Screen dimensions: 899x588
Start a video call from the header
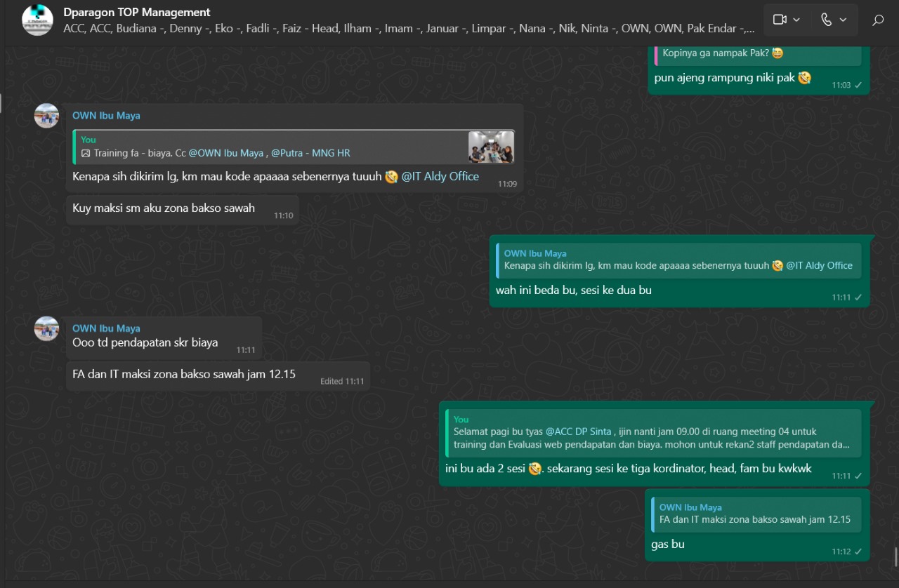pos(779,20)
